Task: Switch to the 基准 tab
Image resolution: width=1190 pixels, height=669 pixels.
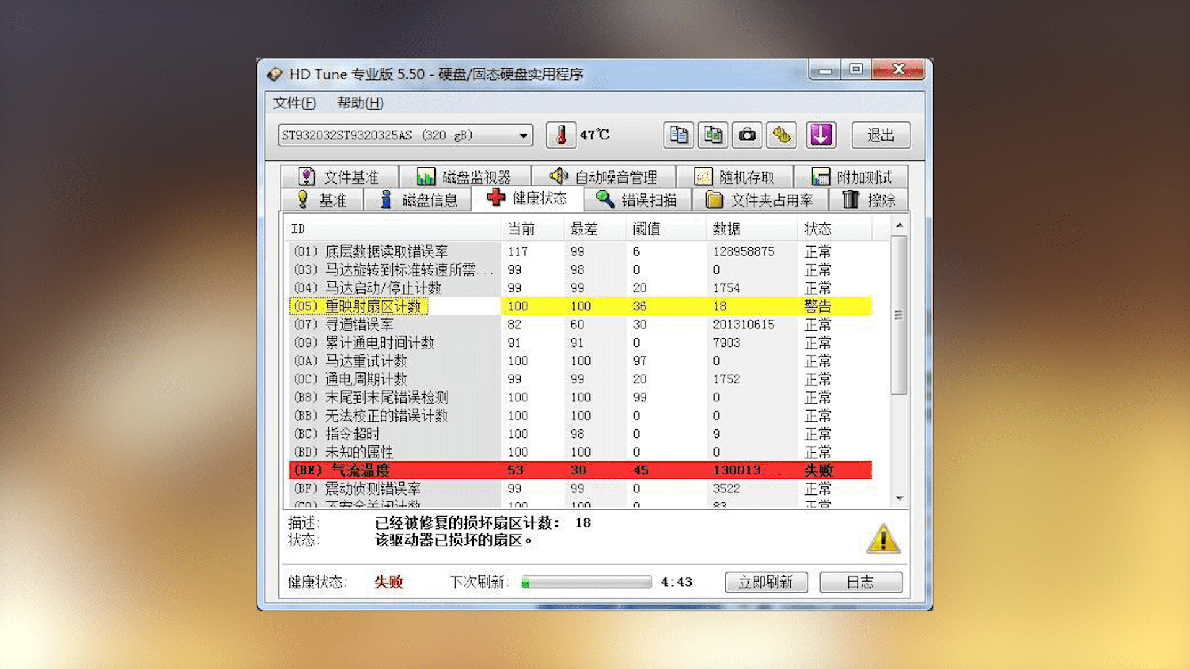Action: 322,199
